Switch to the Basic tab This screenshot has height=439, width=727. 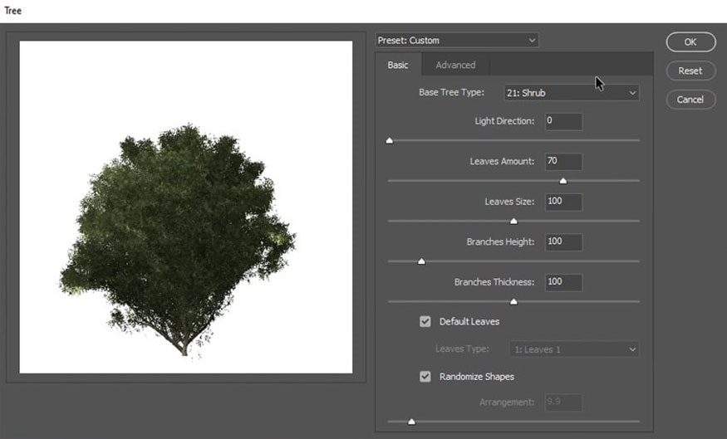tap(398, 65)
